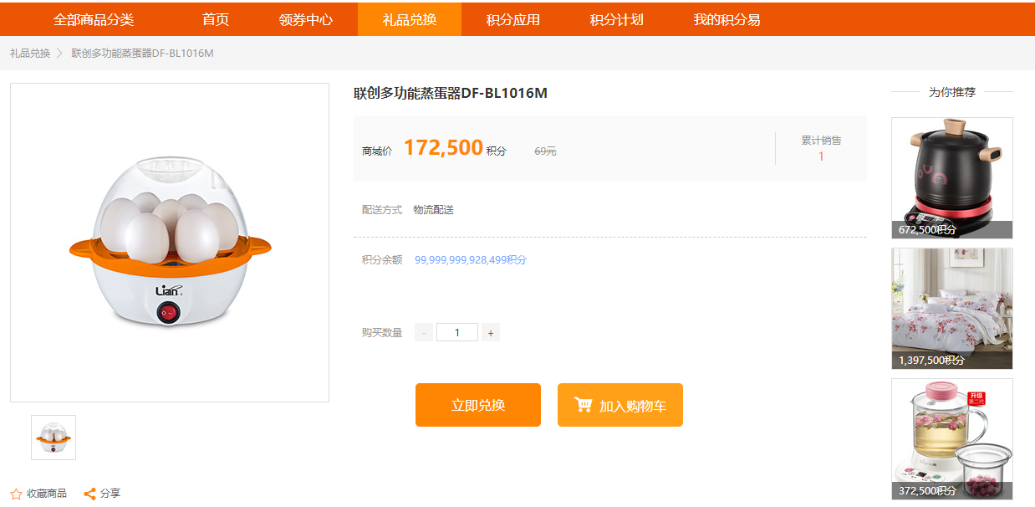Click breadcrumb 联创多功能蒸蛋器DF-BL1016M
The height and width of the screenshot is (507, 1035).
pyautogui.click(x=142, y=54)
